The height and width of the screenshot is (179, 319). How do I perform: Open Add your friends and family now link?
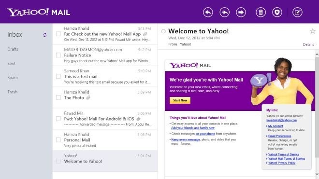tap(193, 128)
